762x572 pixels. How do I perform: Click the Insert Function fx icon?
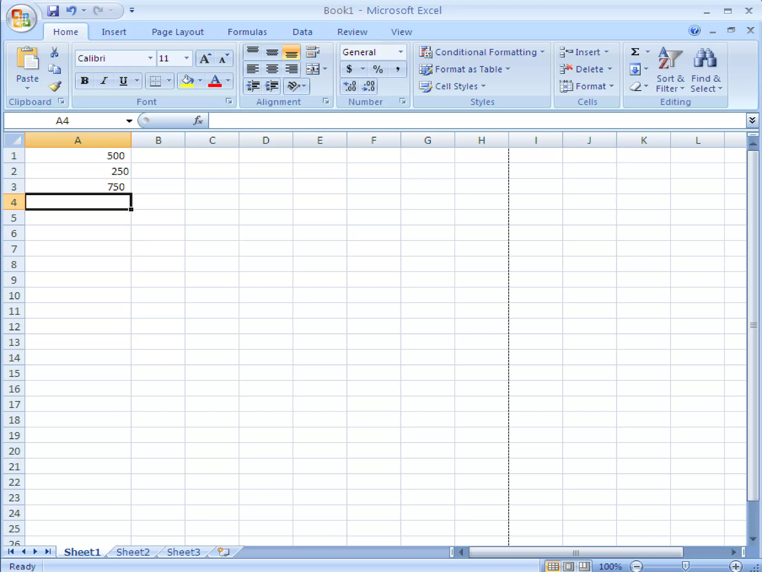pos(198,121)
